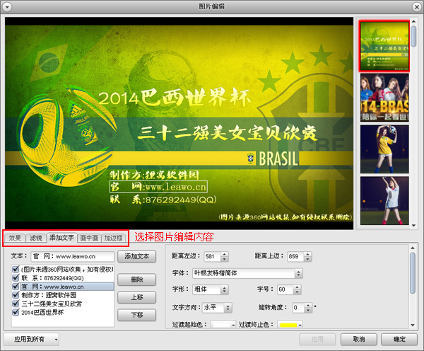Uncheck the 2014巴西世界杯 item
The width and height of the screenshot is (424, 351).
click(x=16, y=312)
